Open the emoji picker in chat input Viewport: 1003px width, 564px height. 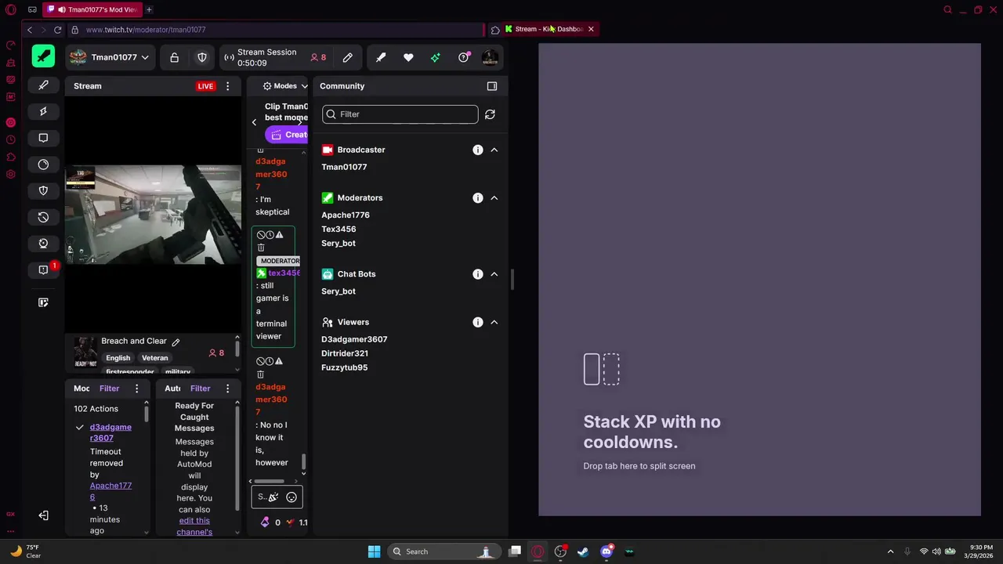(291, 497)
